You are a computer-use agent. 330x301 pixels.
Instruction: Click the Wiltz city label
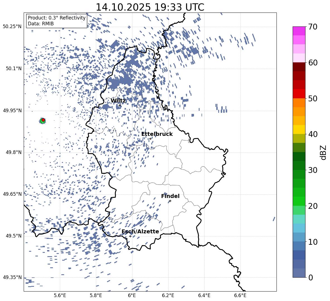pos(118,101)
